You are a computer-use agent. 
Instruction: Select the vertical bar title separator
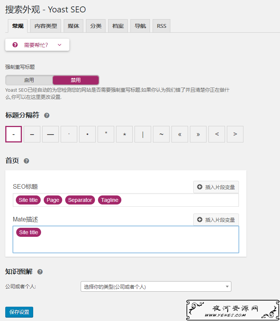143,134
